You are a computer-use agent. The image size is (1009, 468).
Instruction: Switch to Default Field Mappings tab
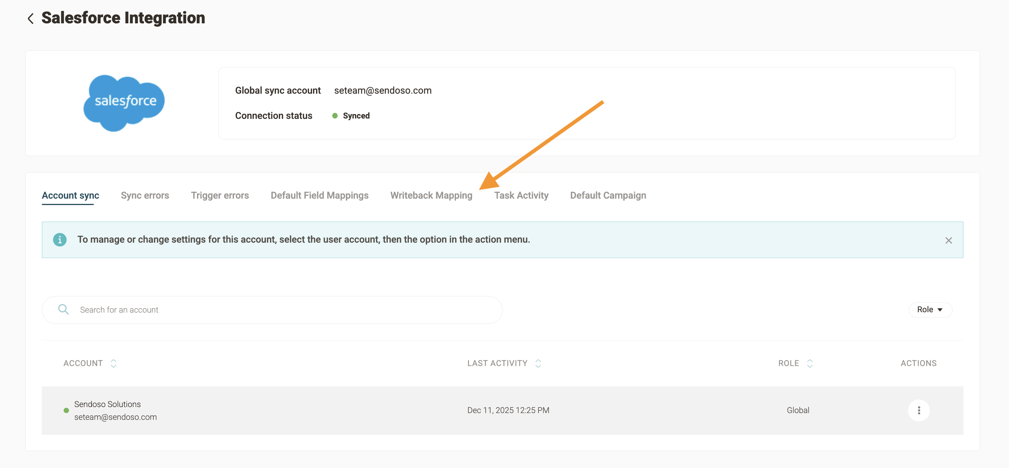[x=320, y=196]
